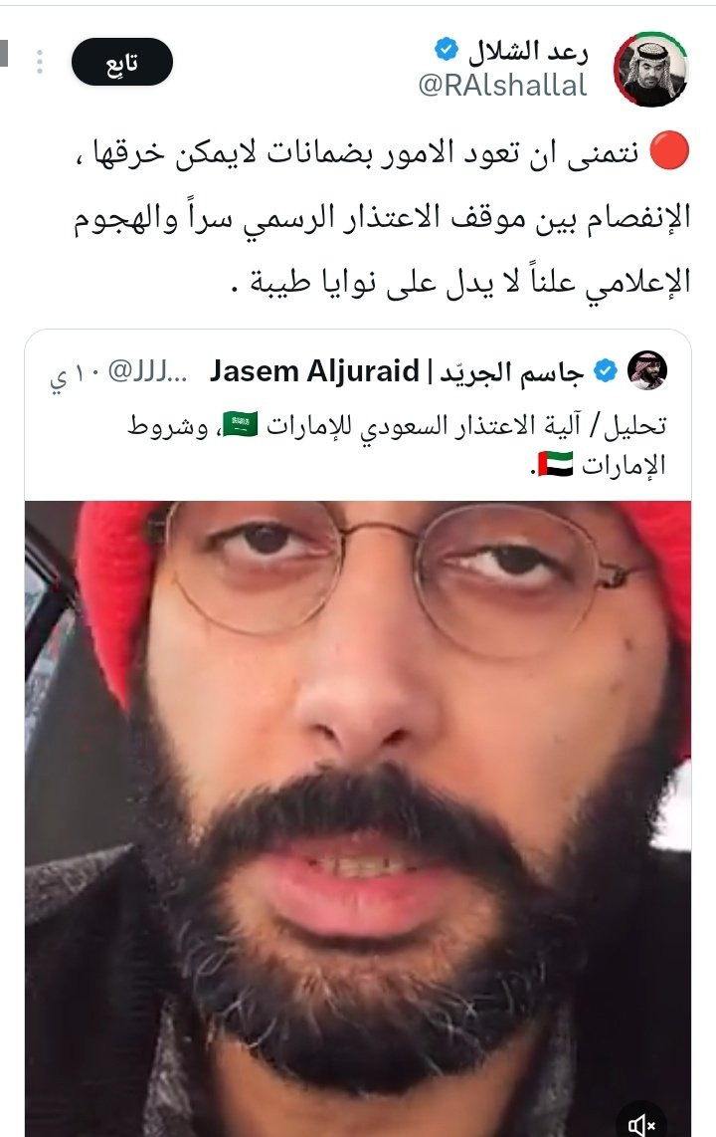Click the red circle emoji in tweet
This screenshot has height=1137, width=716.
669,151
